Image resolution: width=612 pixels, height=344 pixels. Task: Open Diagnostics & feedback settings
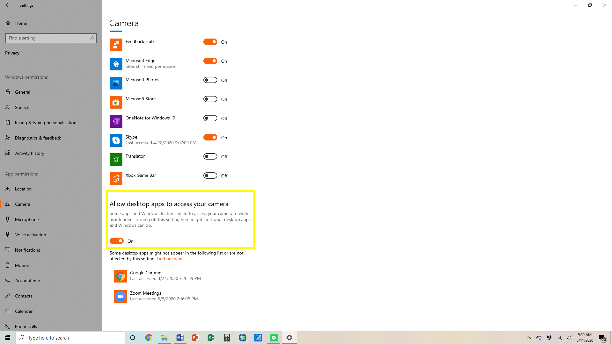pyautogui.click(x=51, y=138)
